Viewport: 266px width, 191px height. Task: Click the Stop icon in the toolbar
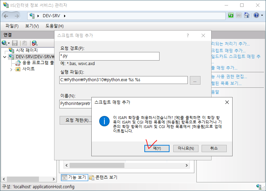pos(239,15)
